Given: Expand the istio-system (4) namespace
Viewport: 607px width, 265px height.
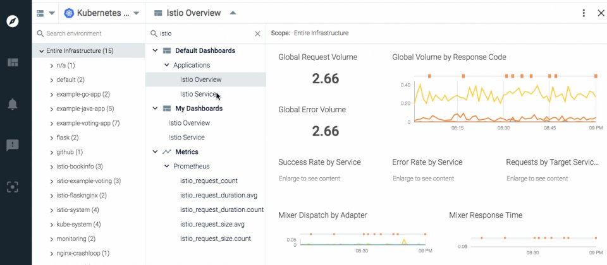Looking at the screenshot, I should pyautogui.click(x=51, y=210).
